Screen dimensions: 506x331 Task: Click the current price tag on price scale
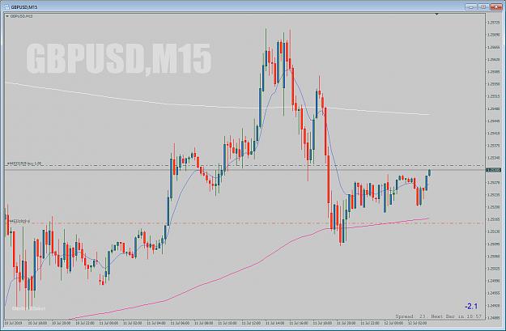click(494, 170)
